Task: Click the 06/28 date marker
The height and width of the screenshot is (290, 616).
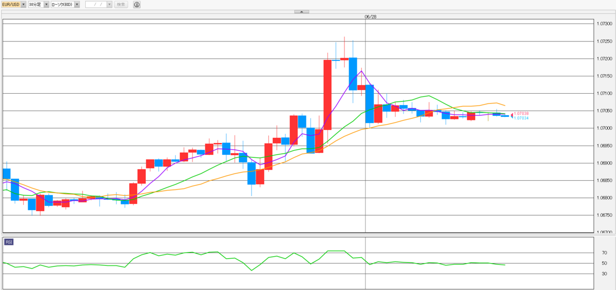Action: click(x=371, y=16)
